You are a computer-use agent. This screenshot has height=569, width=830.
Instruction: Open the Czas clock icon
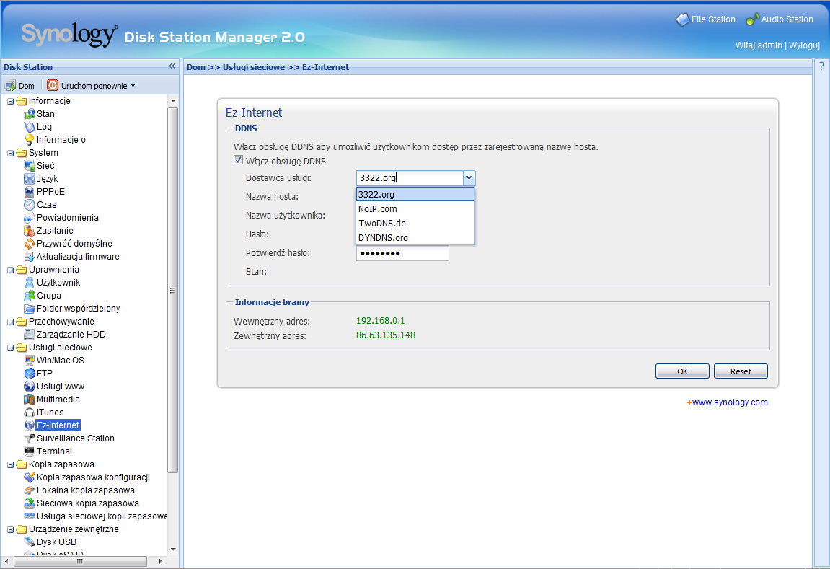(30, 205)
